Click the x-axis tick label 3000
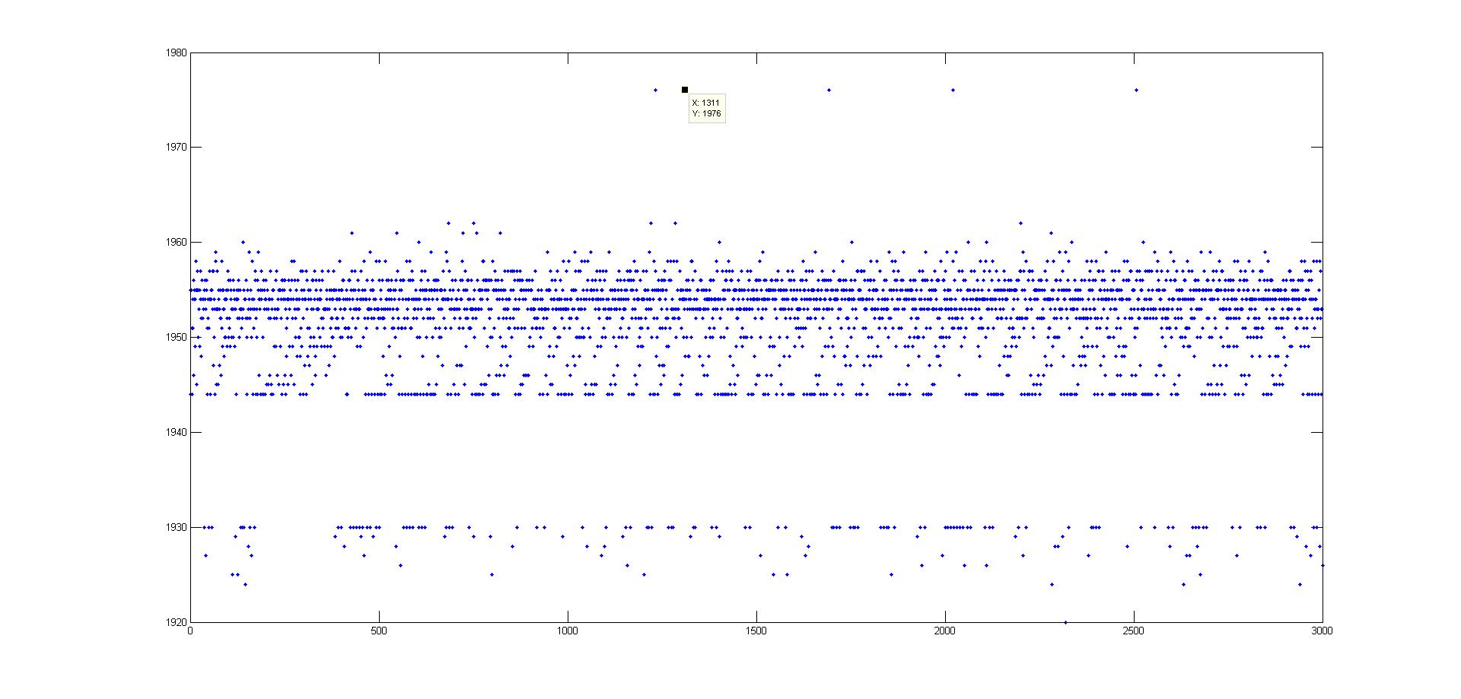Screen dimensions: 1461x699 [1323, 631]
